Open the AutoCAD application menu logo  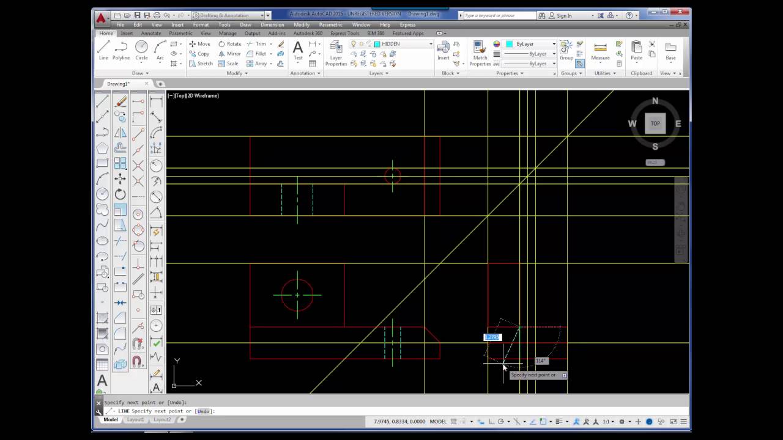101,18
